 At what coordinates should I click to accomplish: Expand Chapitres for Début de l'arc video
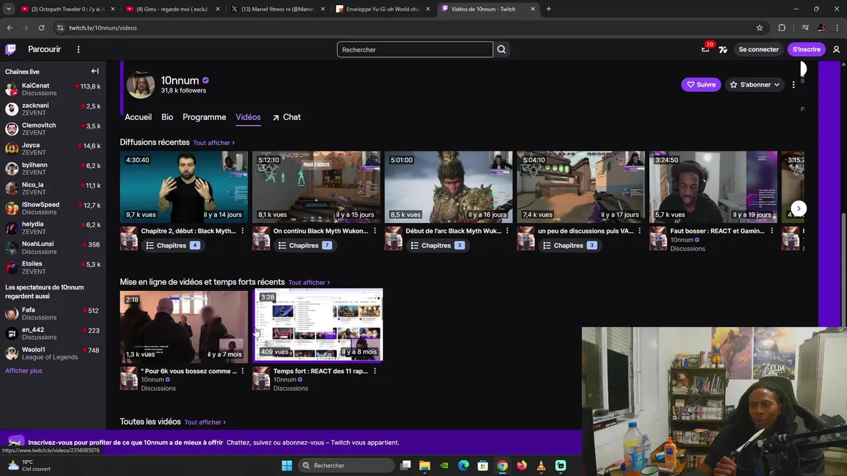437,245
